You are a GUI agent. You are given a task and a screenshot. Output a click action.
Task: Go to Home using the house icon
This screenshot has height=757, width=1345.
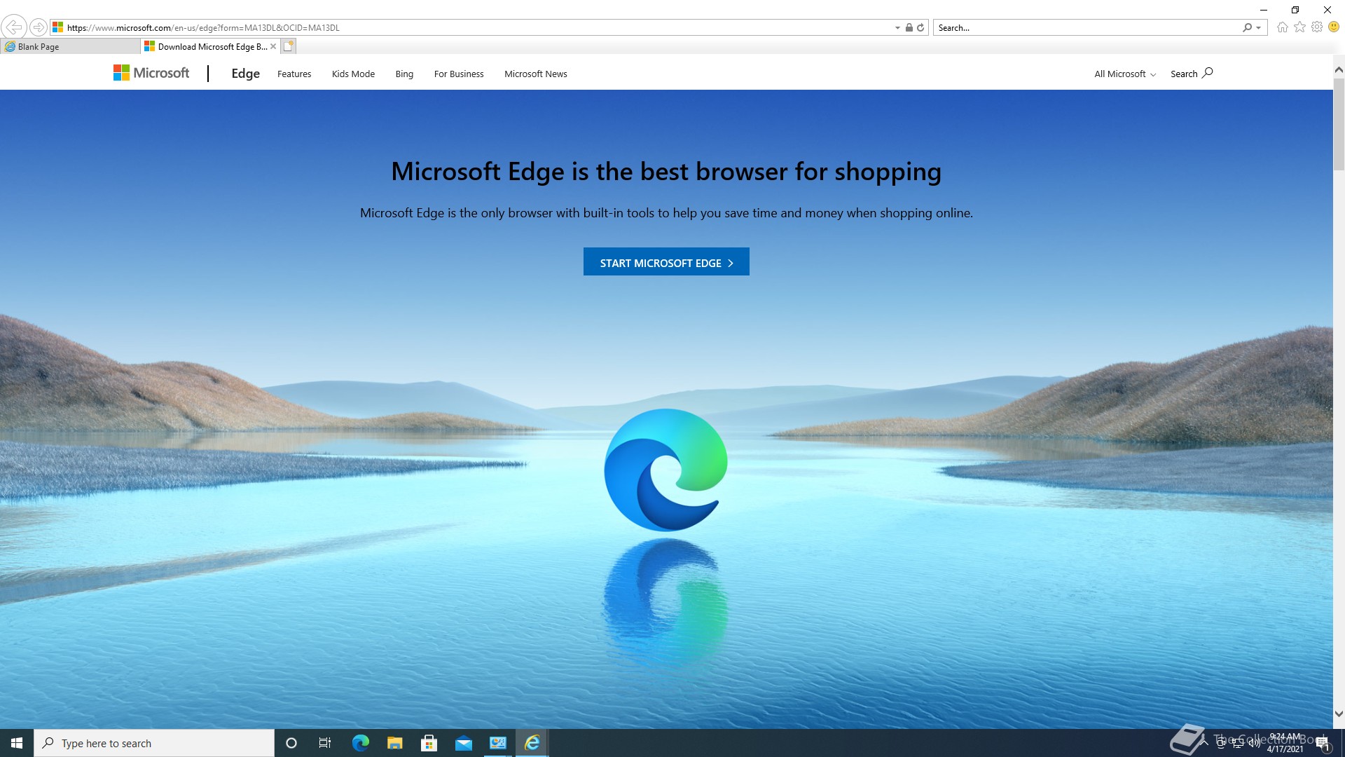(x=1282, y=27)
